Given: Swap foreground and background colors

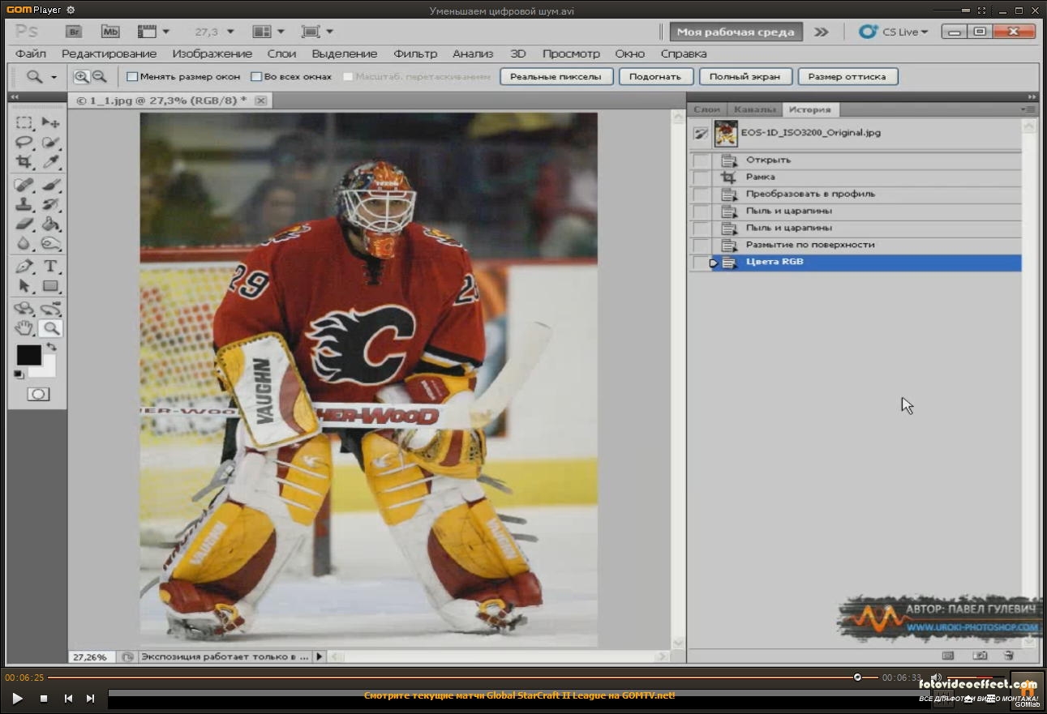Looking at the screenshot, I should click(52, 347).
